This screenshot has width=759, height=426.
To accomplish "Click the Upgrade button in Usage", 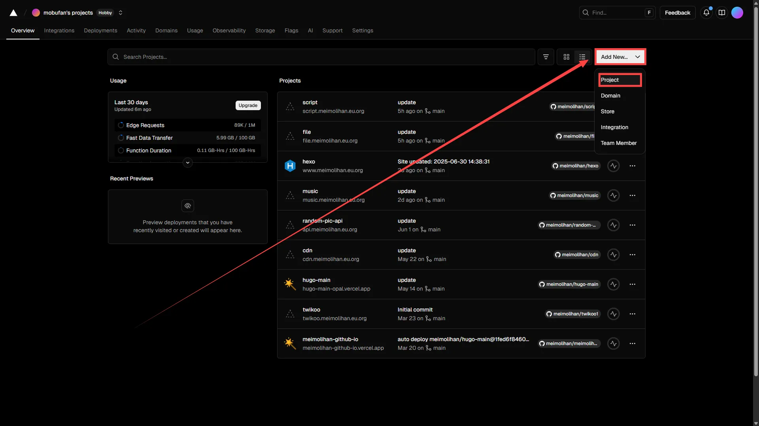I will coord(248,105).
